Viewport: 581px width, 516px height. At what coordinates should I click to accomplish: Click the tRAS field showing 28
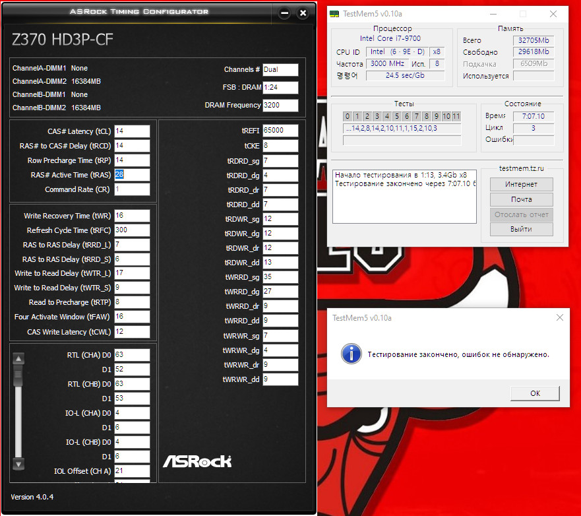click(132, 175)
